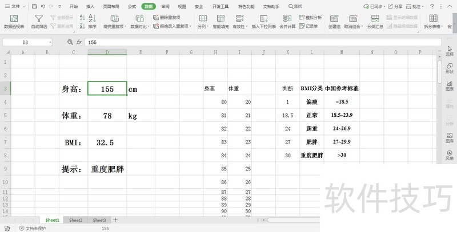This screenshot has width=457, height=232.
Task: Click the undo arrow icon
Action: (x=43, y=6)
